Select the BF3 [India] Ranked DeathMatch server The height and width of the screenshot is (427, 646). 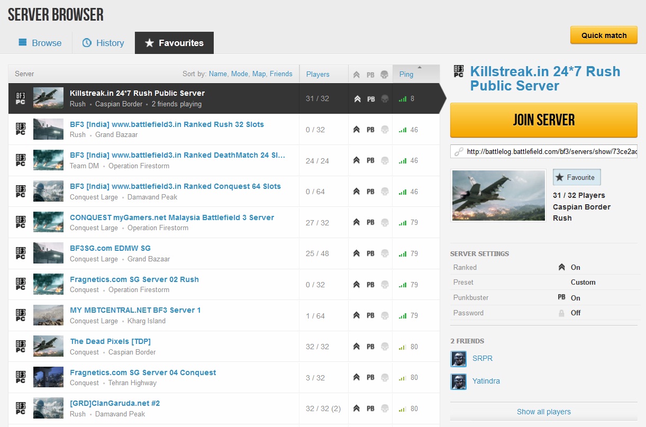[224, 160]
